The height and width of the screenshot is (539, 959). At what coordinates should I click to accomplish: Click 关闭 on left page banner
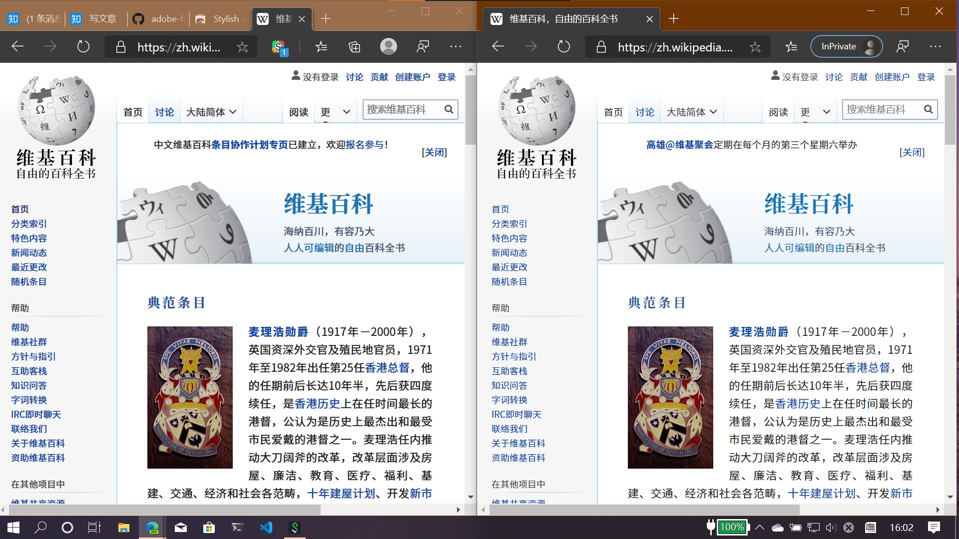434,152
